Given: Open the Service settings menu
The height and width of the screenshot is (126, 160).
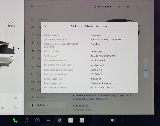Looking at the screenshot, I should pyautogui.click(x=39, y=97).
